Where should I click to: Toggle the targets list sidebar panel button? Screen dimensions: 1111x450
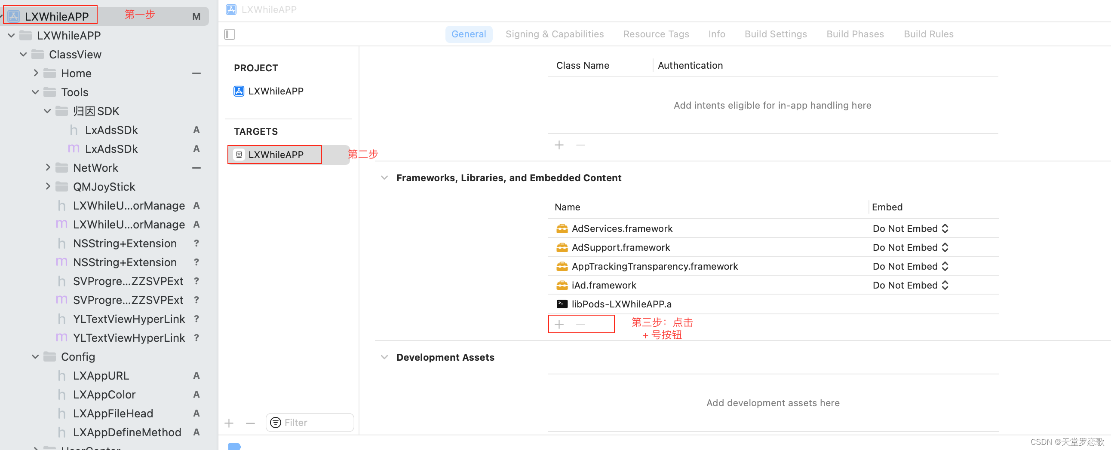[230, 34]
